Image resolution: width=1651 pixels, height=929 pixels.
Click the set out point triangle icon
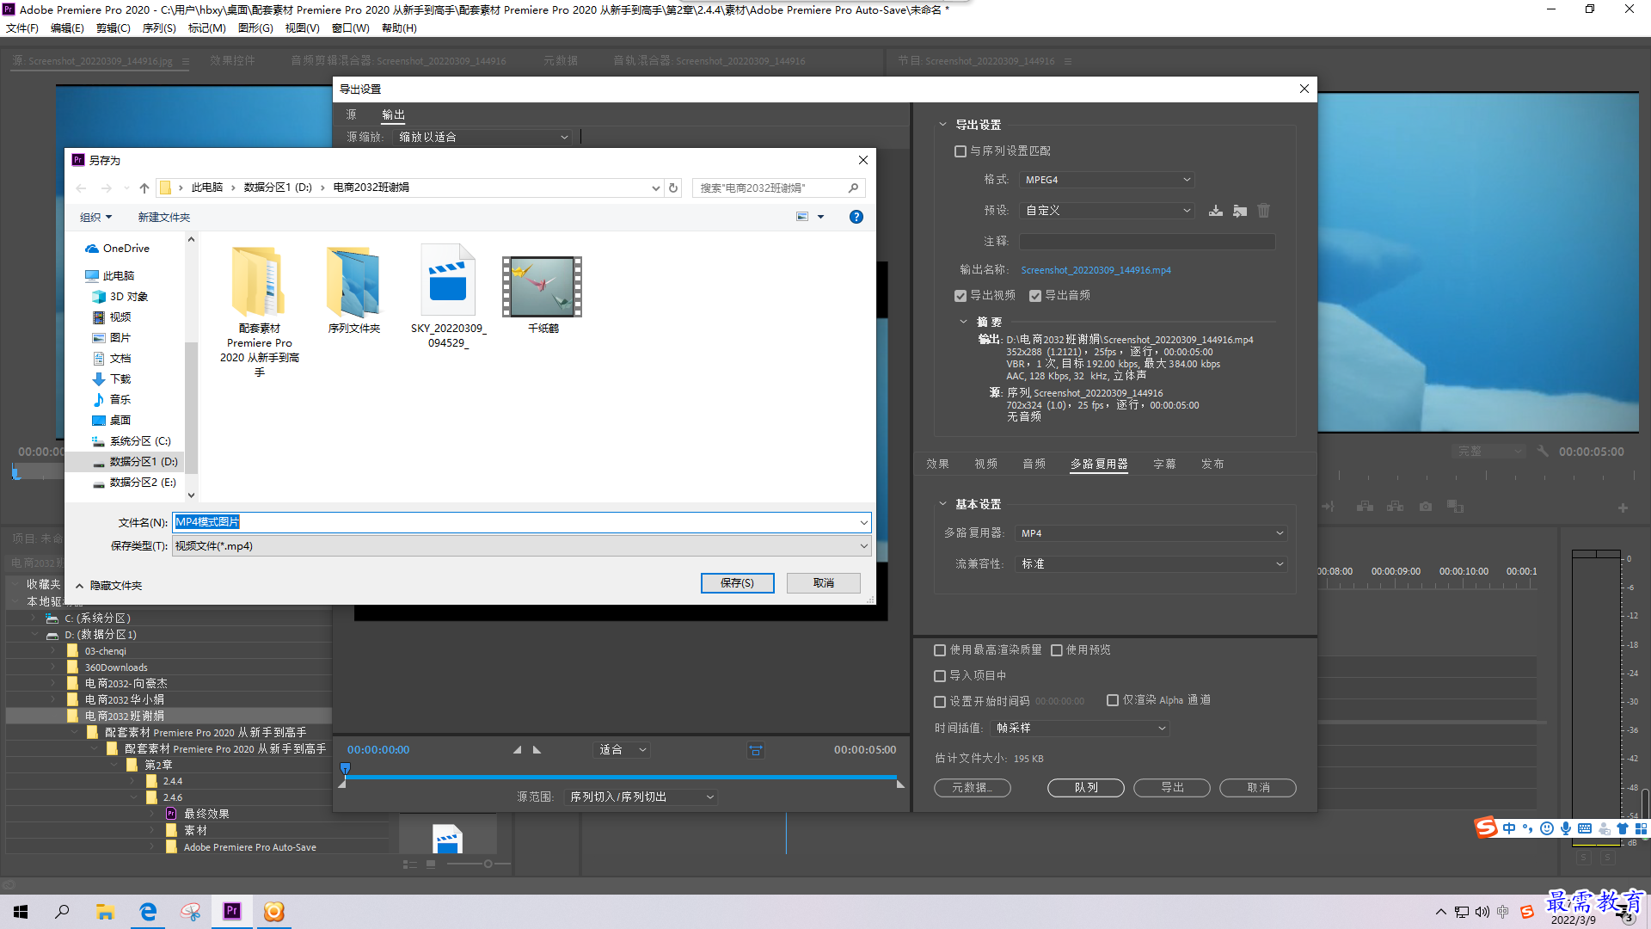coord(537,750)
